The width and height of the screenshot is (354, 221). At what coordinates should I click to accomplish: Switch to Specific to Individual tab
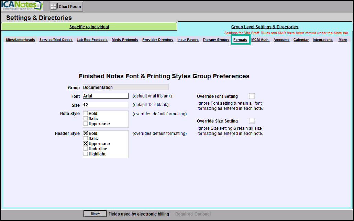[89, 27]
